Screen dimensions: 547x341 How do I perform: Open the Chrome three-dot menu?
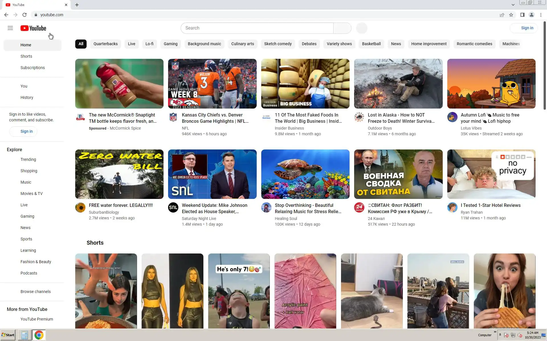point(541,15)
